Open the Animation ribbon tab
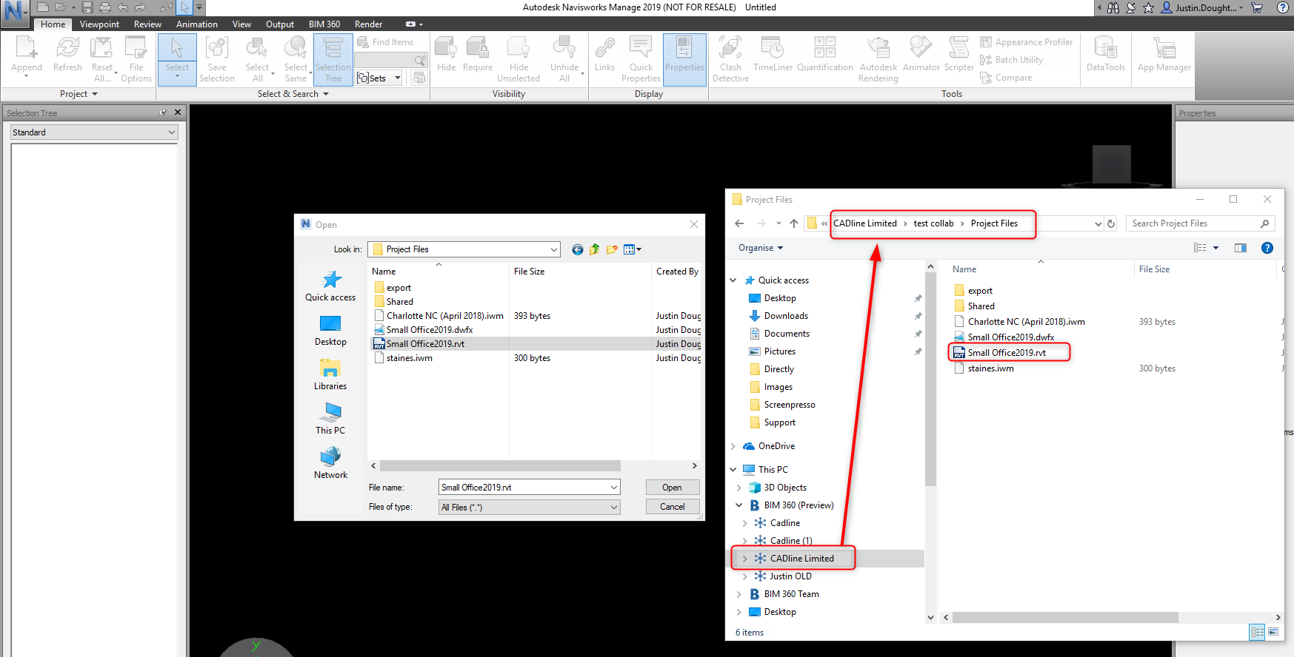Viewport: 1294px width, 657px height. tap(197, 24)
